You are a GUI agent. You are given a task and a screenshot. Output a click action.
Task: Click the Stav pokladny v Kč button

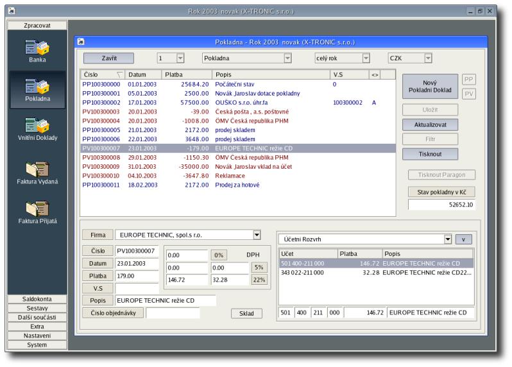[441, 192]
